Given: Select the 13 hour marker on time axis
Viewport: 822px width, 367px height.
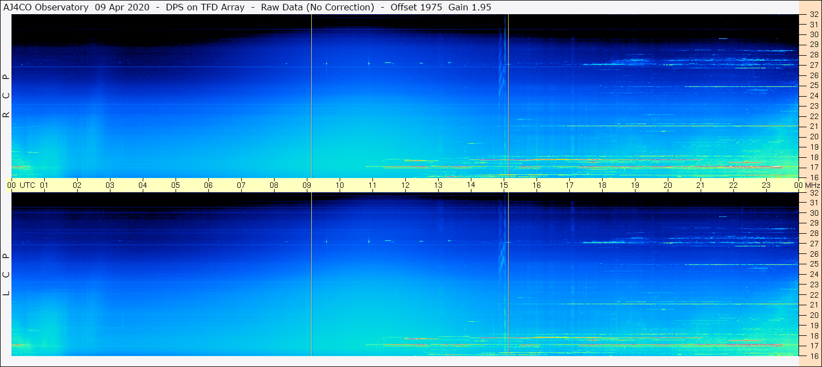Looking at the screenshot, I should point(438,185).
